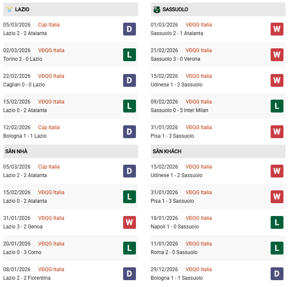The image size is (289, 287).
Task: Click the L badge for Napoli 1 - 0 Sassuolo
Action: (x=277, y=222)
